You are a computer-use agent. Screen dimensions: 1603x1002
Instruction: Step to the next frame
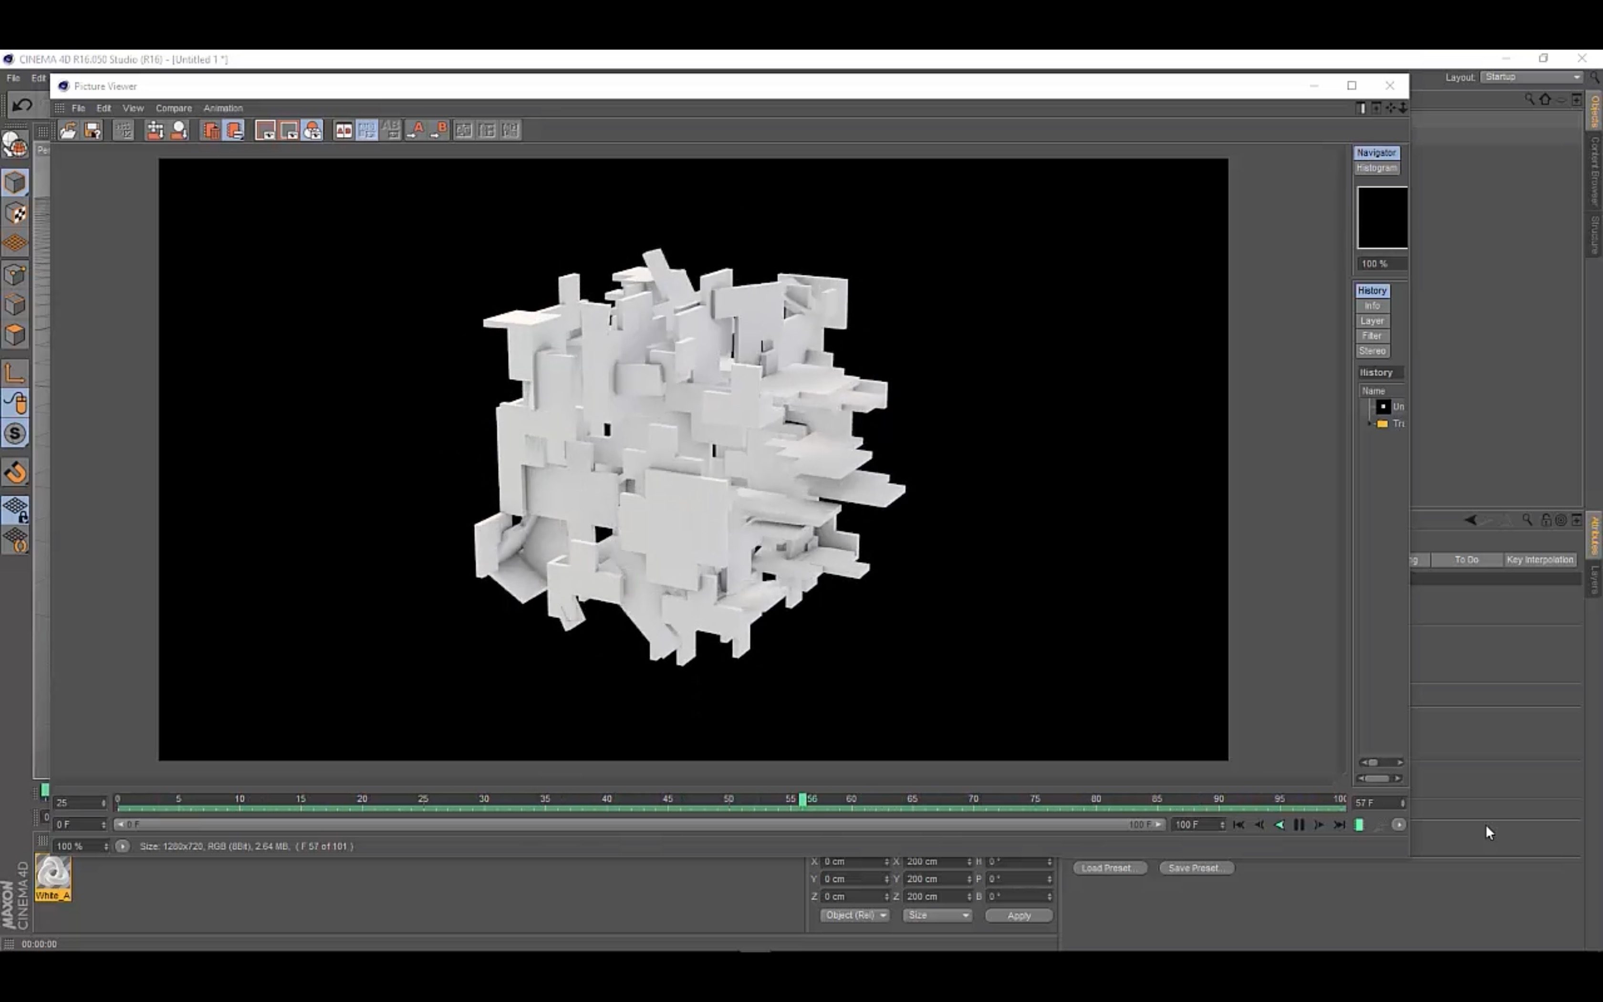pyautogui.click(x=1319, y=825)
